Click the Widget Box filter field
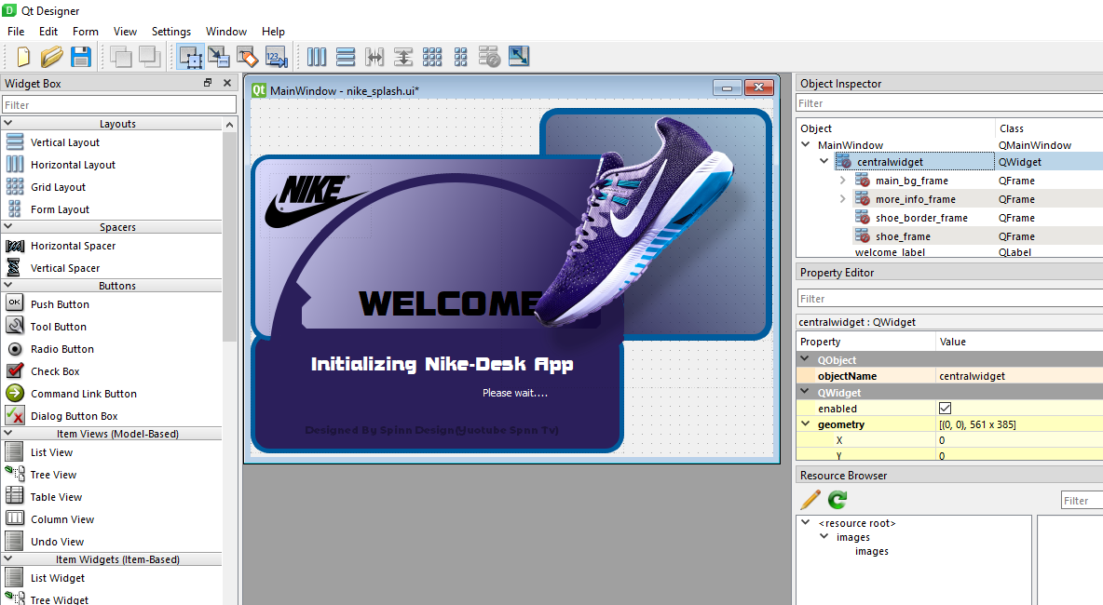The width and height of the screenshot is (1103, 605). coord(119,104)
